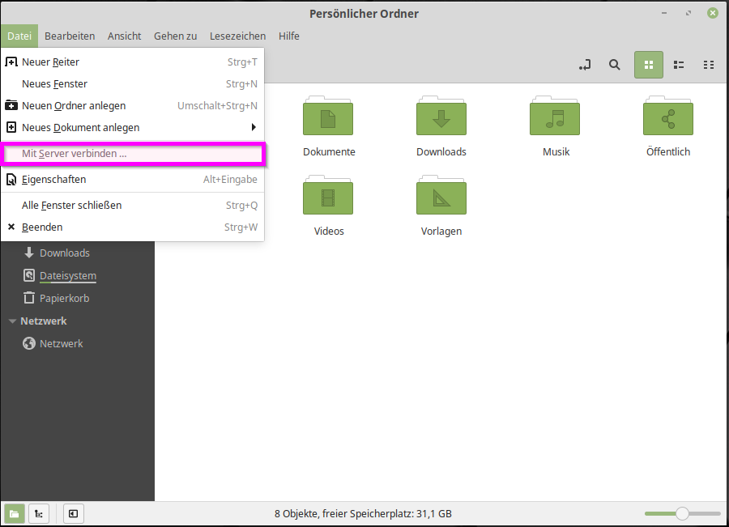Screen dimensions: 729x527
Task: Open the Gehen zu menu
Action: click(x=175, y=36)
